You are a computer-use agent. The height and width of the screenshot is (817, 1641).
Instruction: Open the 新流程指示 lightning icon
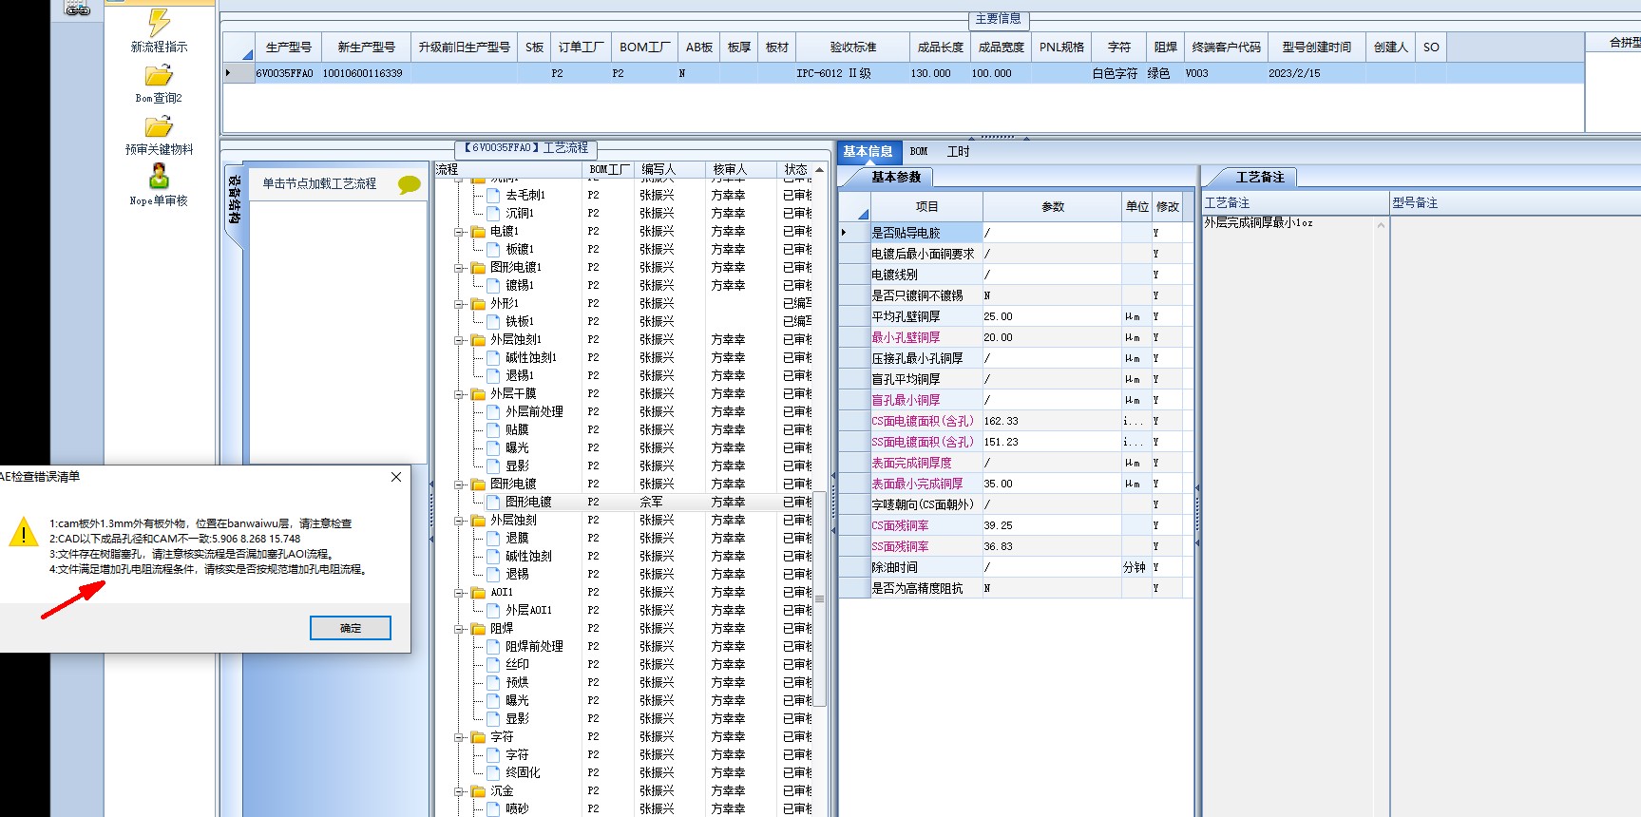click(x=159, y=23)
